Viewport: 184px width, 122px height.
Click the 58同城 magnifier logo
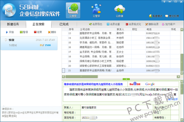(x=9, y=10)
